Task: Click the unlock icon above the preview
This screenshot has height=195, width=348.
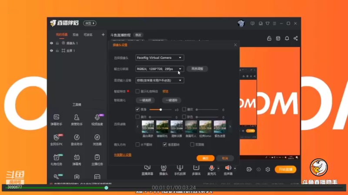Action: pyautogui.click(x=269, y=38)
